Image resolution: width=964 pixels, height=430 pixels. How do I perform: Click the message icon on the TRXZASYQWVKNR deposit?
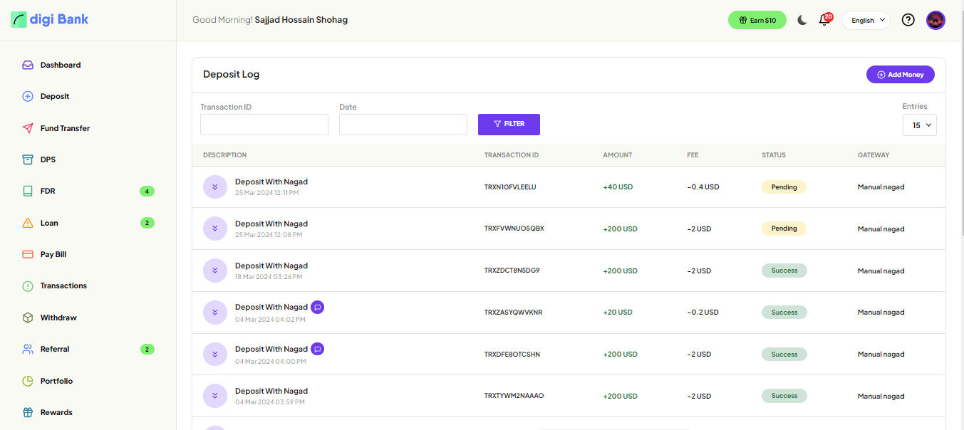(x=318, y=307)
